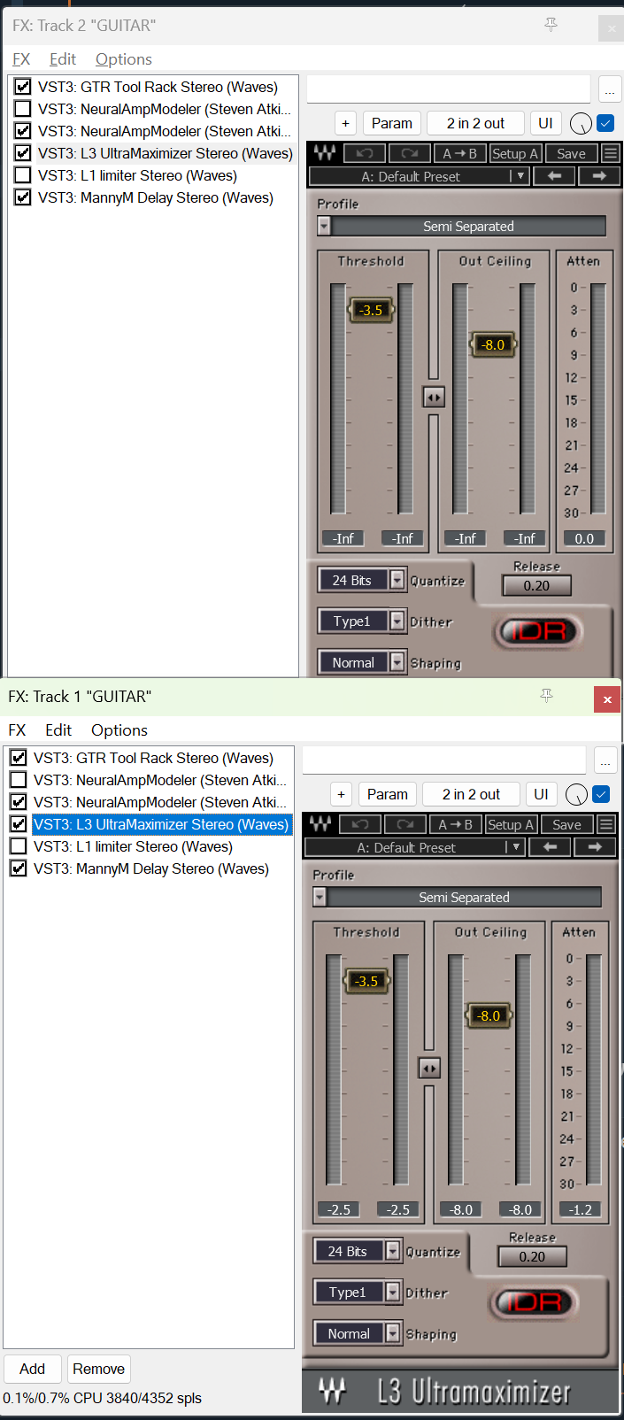Load next preset arrow in Track 1 plugin
Screen dimensions: 624x1420
pos(595,847)
